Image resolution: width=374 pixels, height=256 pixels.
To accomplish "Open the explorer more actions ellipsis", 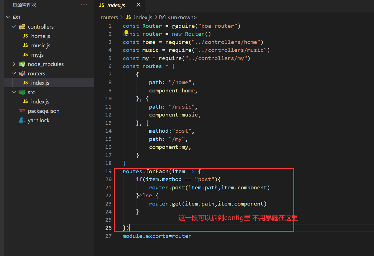I will (84, 5).
